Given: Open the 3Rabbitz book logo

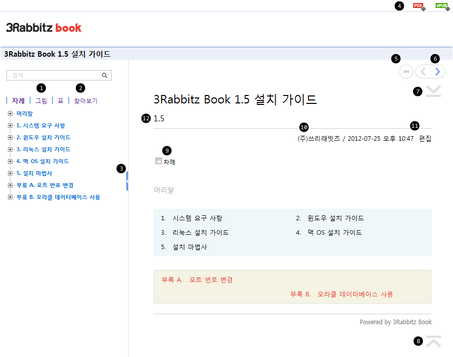Looking at the screenshot, I should pyautogui.click(x=44, y=28).
